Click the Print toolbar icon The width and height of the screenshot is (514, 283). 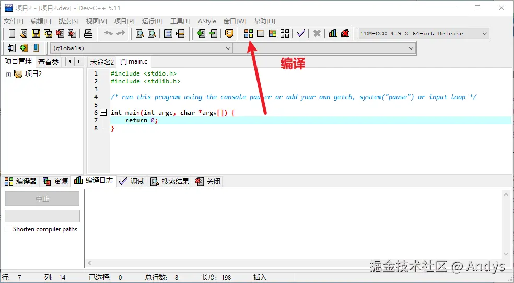tap(88, 33)
